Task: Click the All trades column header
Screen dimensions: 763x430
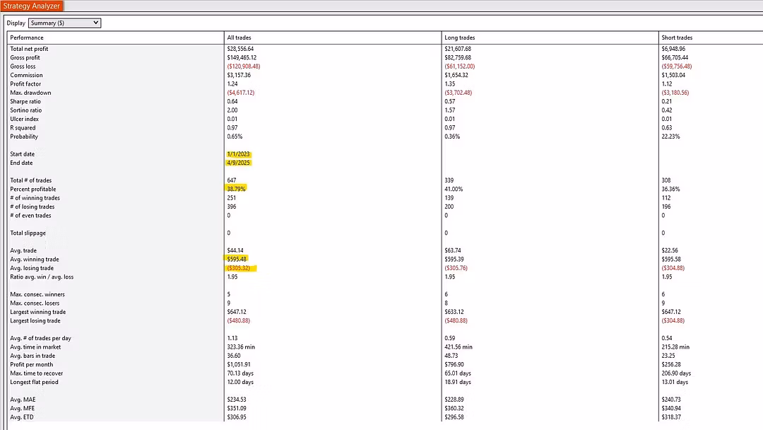Action: pos(239,37)
